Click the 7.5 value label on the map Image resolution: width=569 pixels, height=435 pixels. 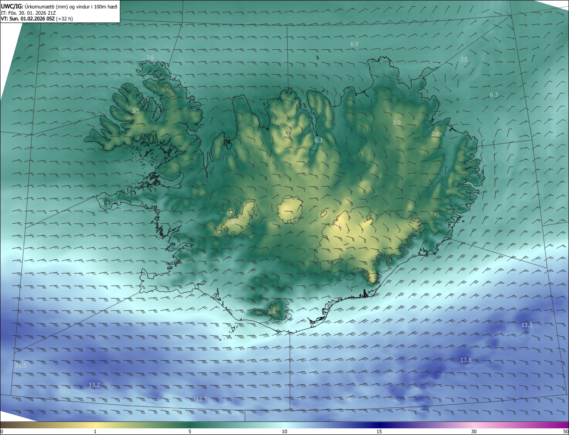(x=464, y=59)
